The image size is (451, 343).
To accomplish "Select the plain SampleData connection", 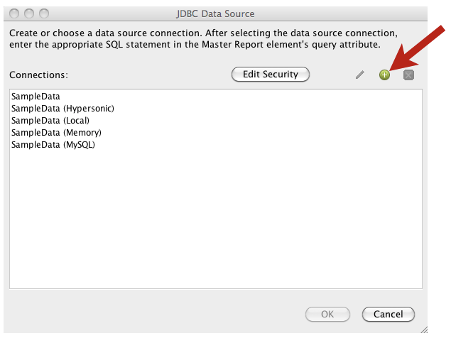I will (x=36, y=96).
